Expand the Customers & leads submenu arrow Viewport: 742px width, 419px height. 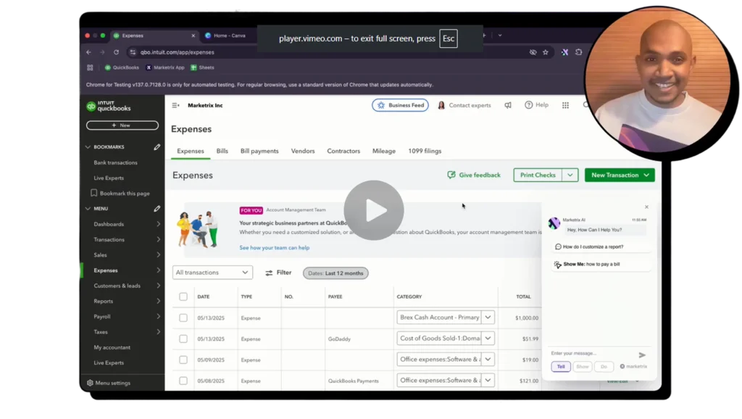click(x=158, y=286)
